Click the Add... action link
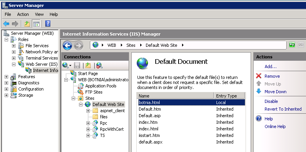 pos(270,67)
